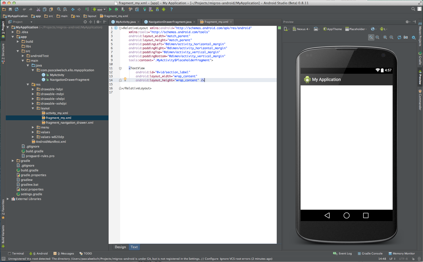Expand the gradle folder
423x262 pixels.
pyautogui.click(x=13, y=161)
